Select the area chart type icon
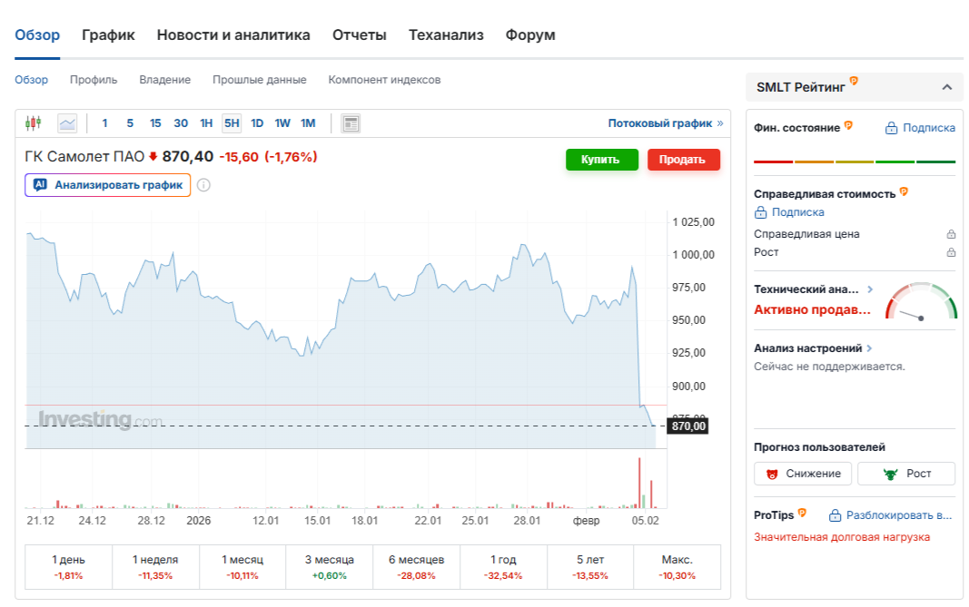 [x=67, y=123]
